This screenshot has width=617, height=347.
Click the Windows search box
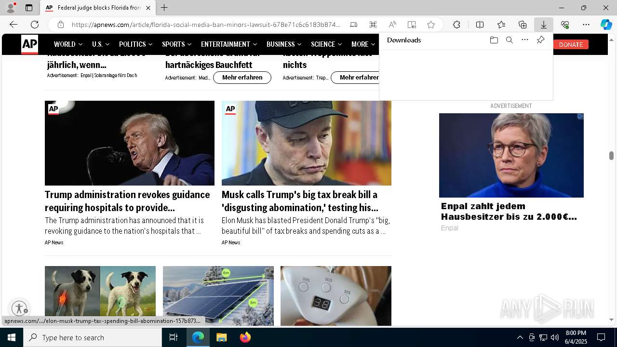pos(93,337)
